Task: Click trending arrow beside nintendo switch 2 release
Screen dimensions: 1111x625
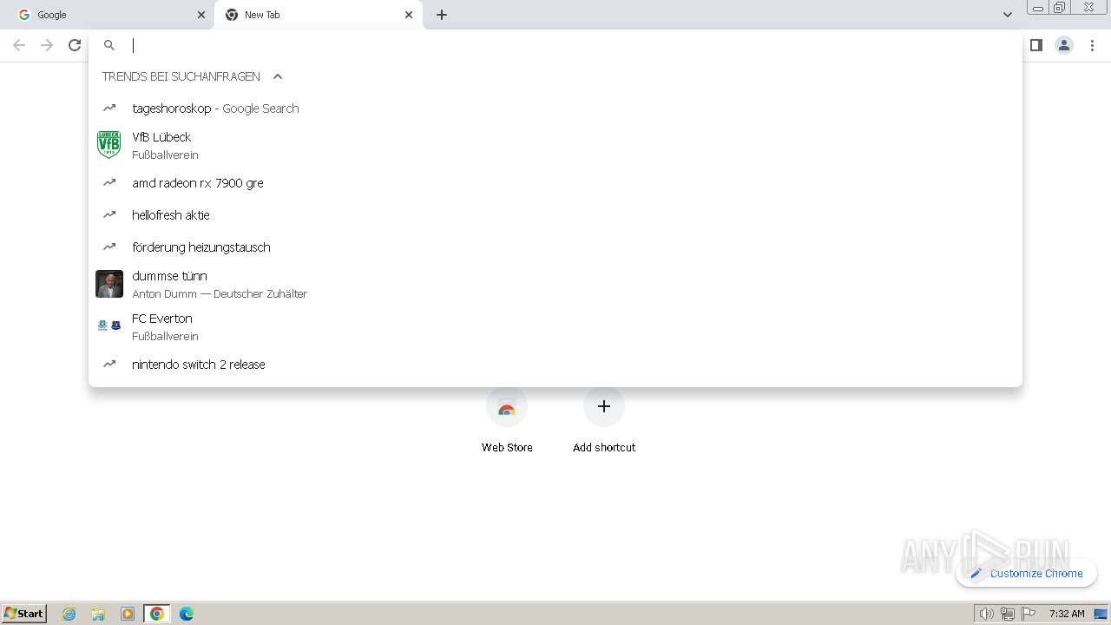Action: 109,364
